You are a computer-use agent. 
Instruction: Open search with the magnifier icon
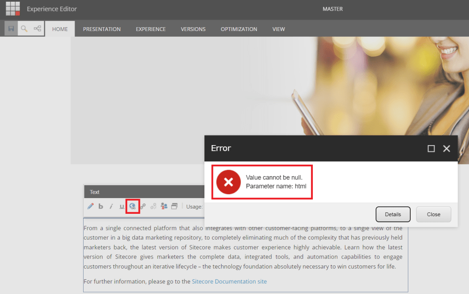pyautogui.click(x=24, y=29)
